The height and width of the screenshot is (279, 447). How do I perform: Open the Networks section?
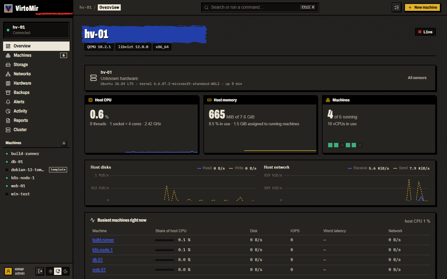36,74
